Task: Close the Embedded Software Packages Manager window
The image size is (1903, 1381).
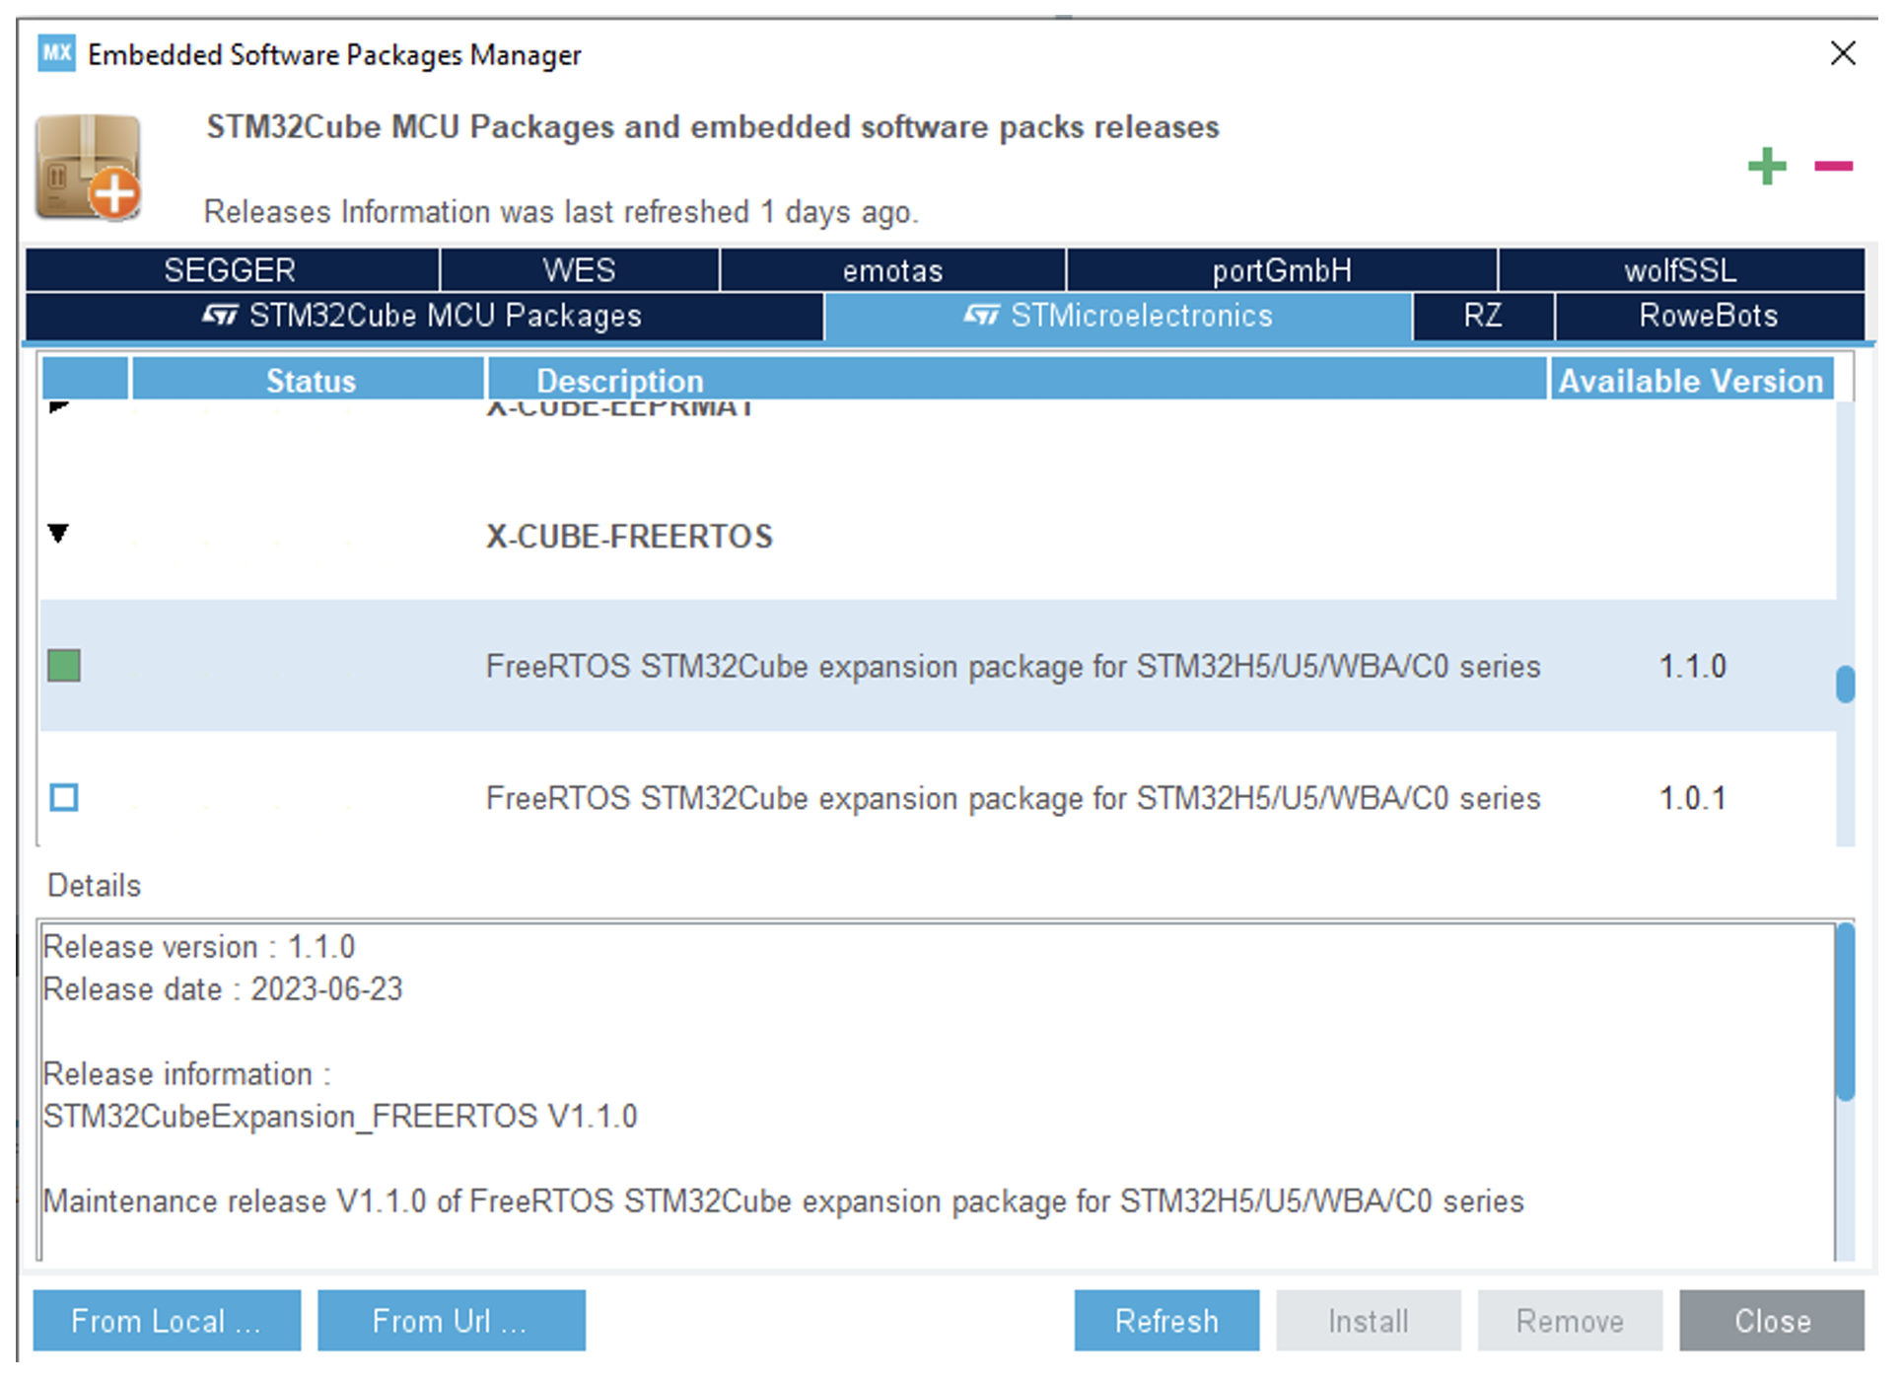Action: point(1843,53)
